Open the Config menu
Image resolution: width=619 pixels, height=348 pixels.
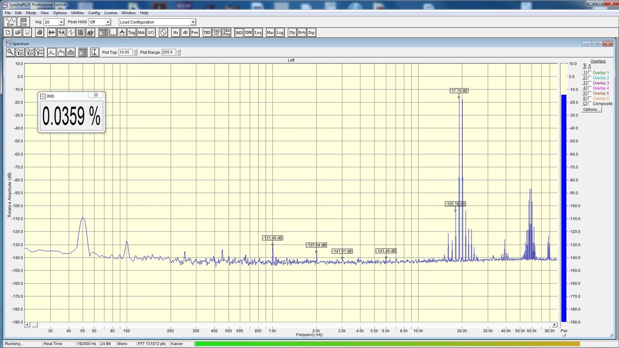point(94,13)
